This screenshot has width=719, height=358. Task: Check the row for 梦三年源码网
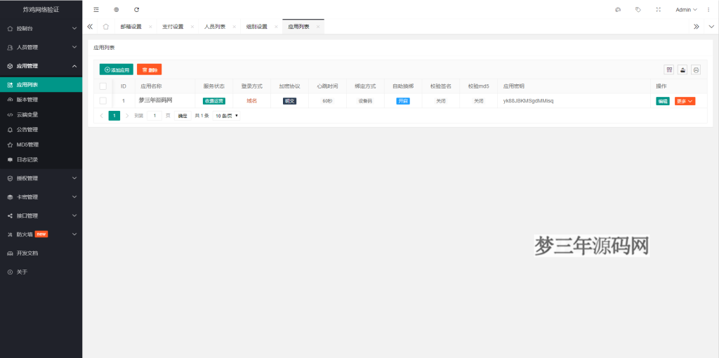[x=103, y=101]
